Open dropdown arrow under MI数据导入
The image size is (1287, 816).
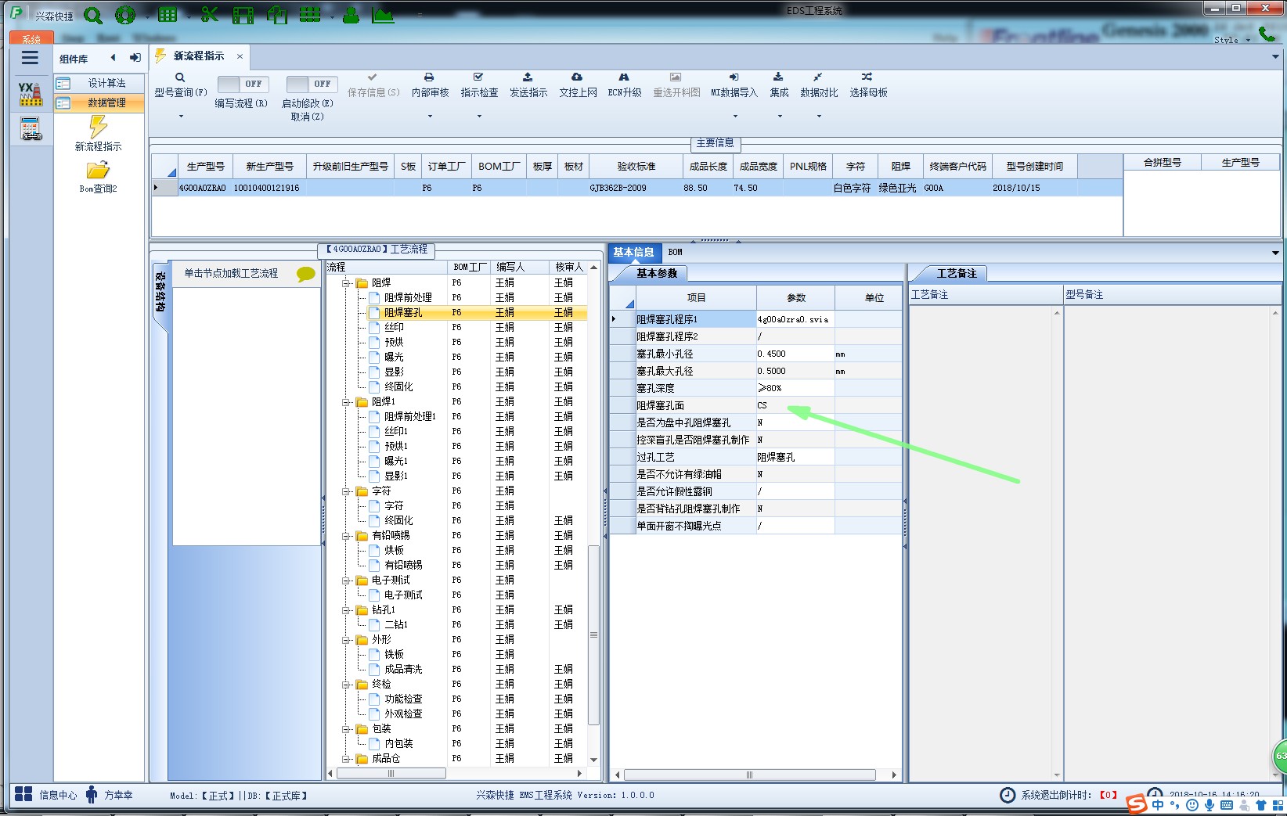[x=734, y=117]
